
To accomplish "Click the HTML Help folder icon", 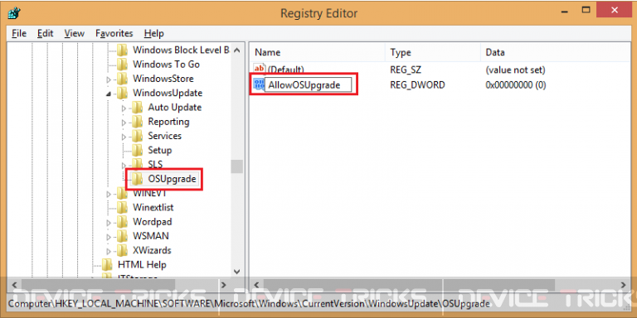I will click(x=107, y=264).
